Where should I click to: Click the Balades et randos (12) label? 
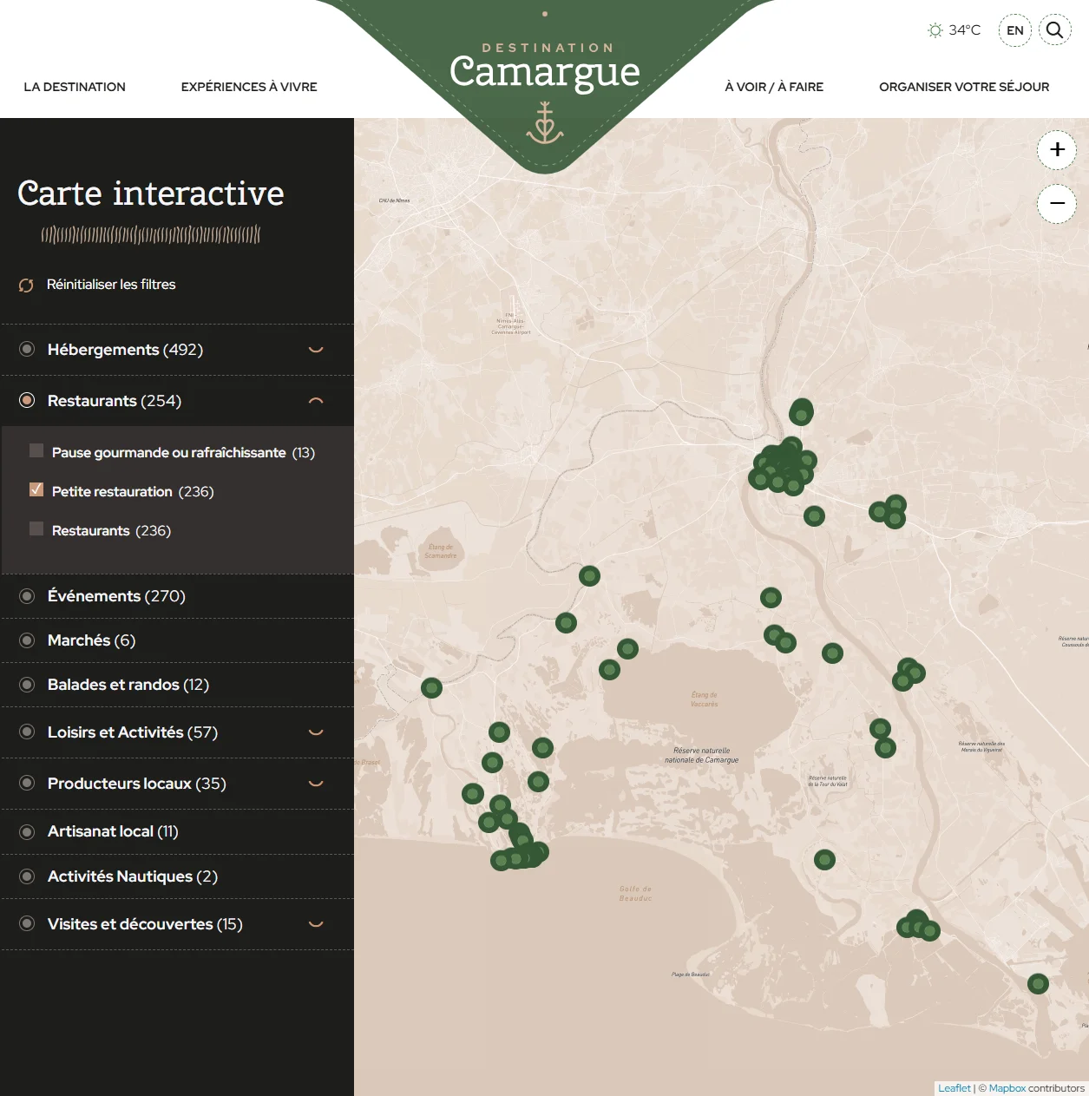(x=128, y=685)
